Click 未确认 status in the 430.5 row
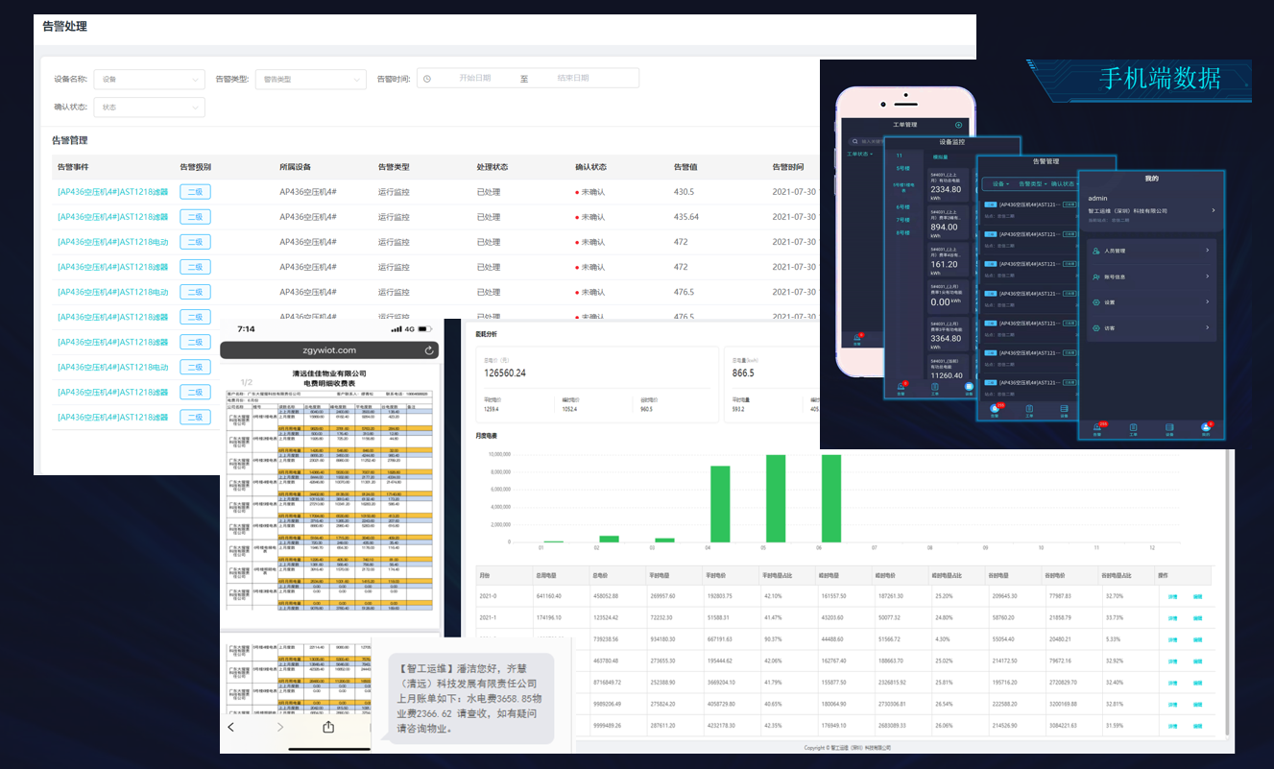The width and height of the screenshot is (1274, 769). point(590,192)
